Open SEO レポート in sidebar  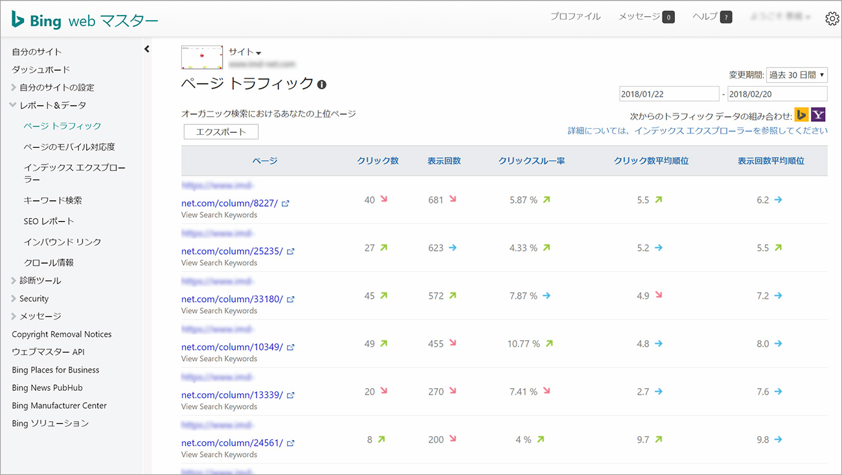click(49, 221)
